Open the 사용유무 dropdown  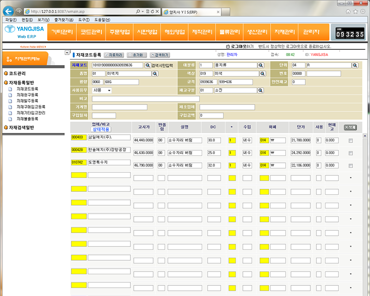[x=102, y=90]
